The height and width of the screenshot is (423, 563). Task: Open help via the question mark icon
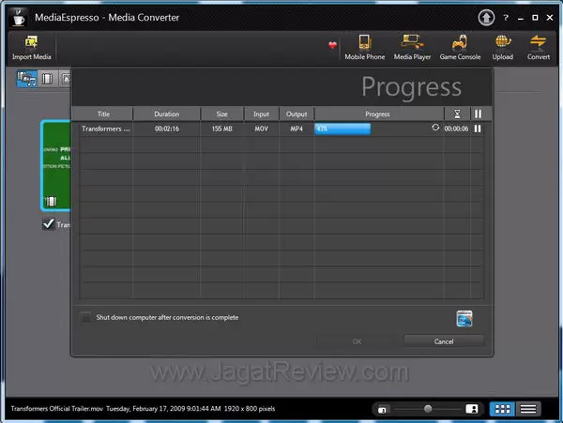tap(507, 17)
